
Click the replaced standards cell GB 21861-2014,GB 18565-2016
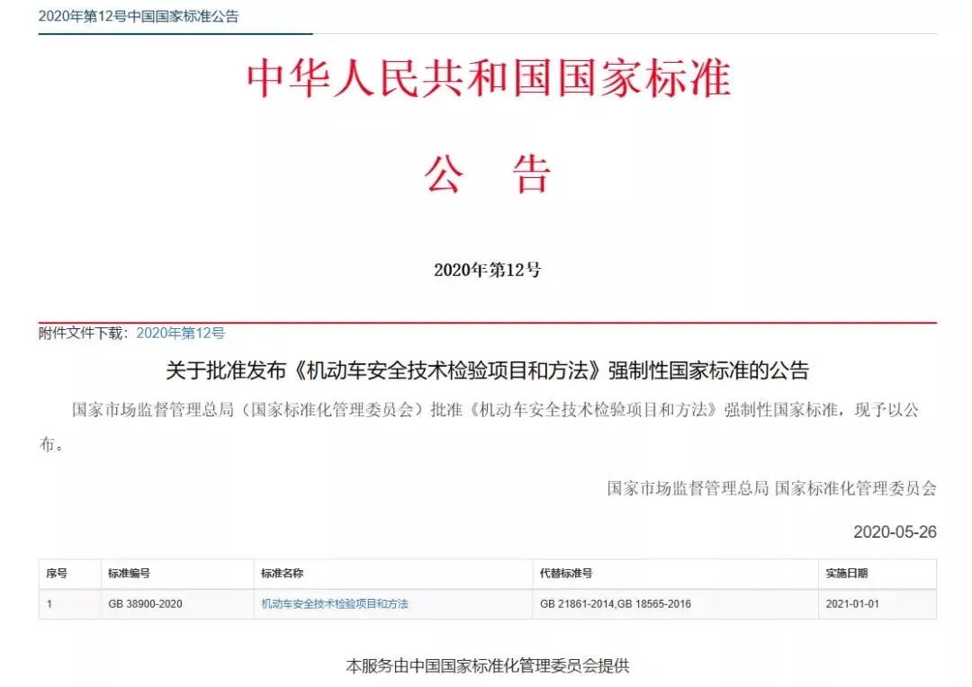click(x=615, y=603)
